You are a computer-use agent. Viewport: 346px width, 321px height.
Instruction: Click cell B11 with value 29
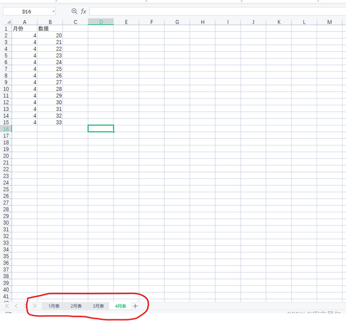coord(50,95)
